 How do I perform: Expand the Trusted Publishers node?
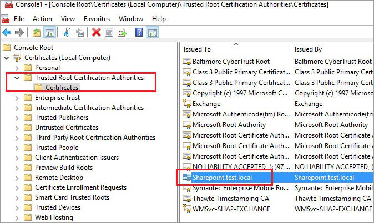17,118
